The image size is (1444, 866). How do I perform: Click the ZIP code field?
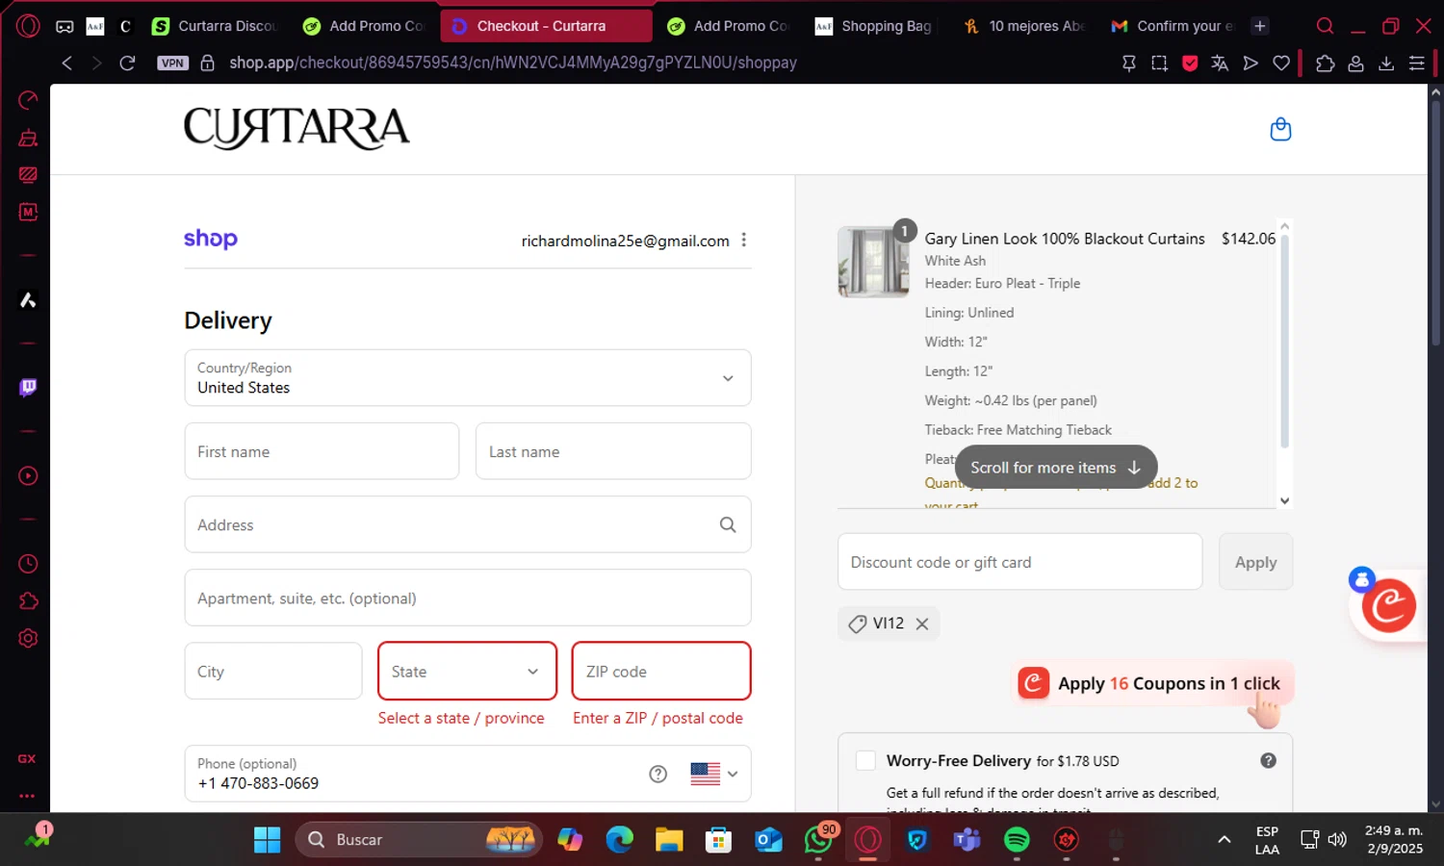tap(661, 672)
